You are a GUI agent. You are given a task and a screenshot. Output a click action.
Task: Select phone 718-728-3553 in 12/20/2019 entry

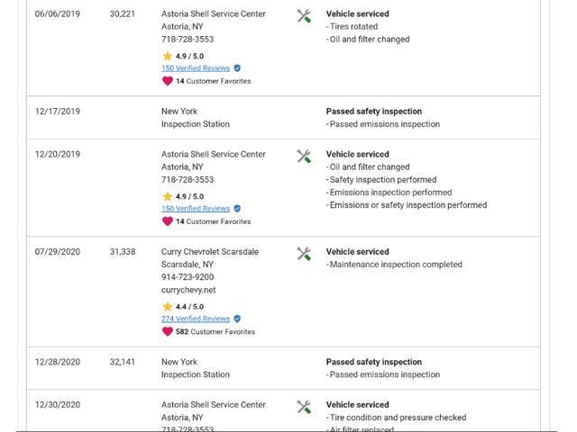point(188,180)
